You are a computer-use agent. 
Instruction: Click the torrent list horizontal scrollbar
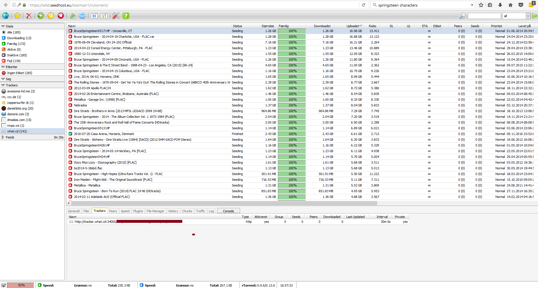point(224,203)
